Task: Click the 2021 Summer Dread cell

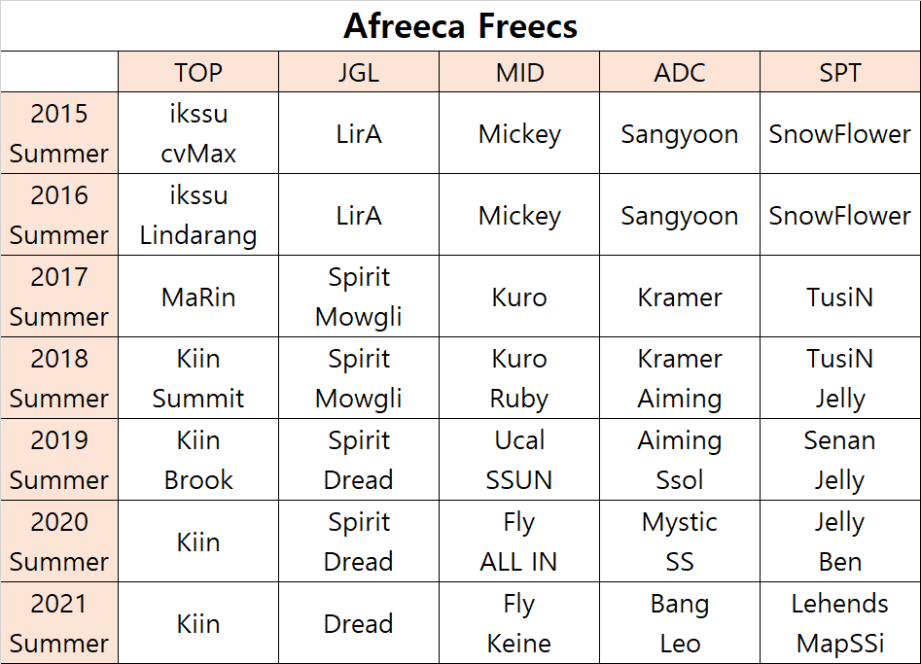Action: coord(359,623)
